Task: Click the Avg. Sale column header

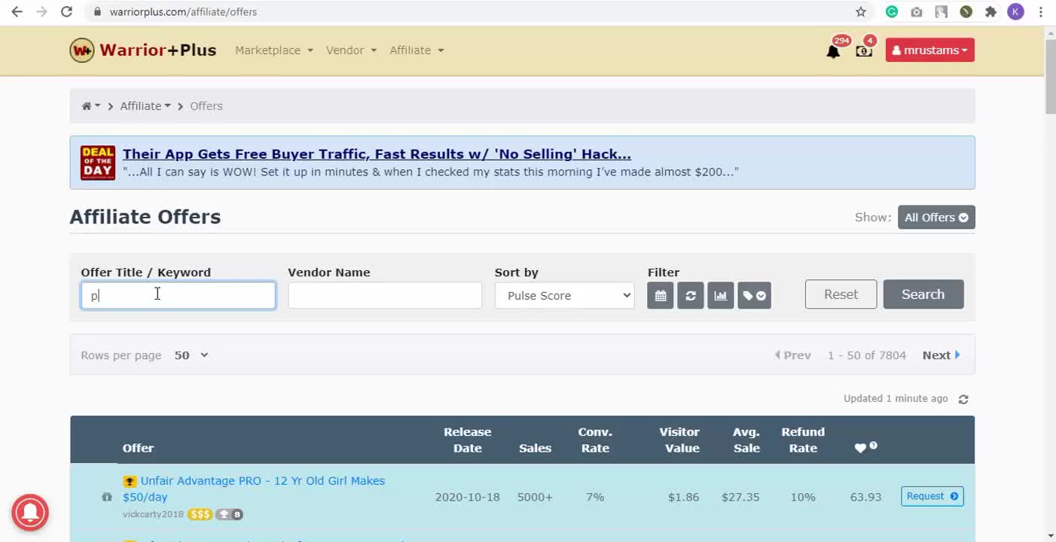Action: coord(746,440)
